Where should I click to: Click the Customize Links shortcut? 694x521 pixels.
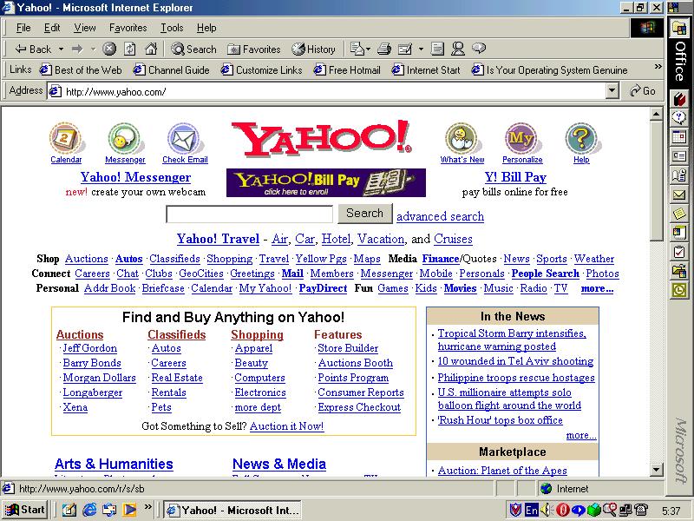pyautogui.click(x=262, y=70)
